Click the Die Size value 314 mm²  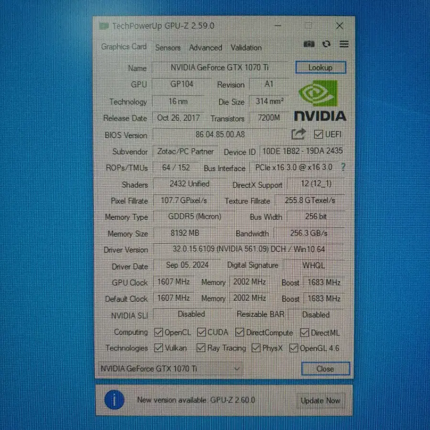tap(269, 101)
